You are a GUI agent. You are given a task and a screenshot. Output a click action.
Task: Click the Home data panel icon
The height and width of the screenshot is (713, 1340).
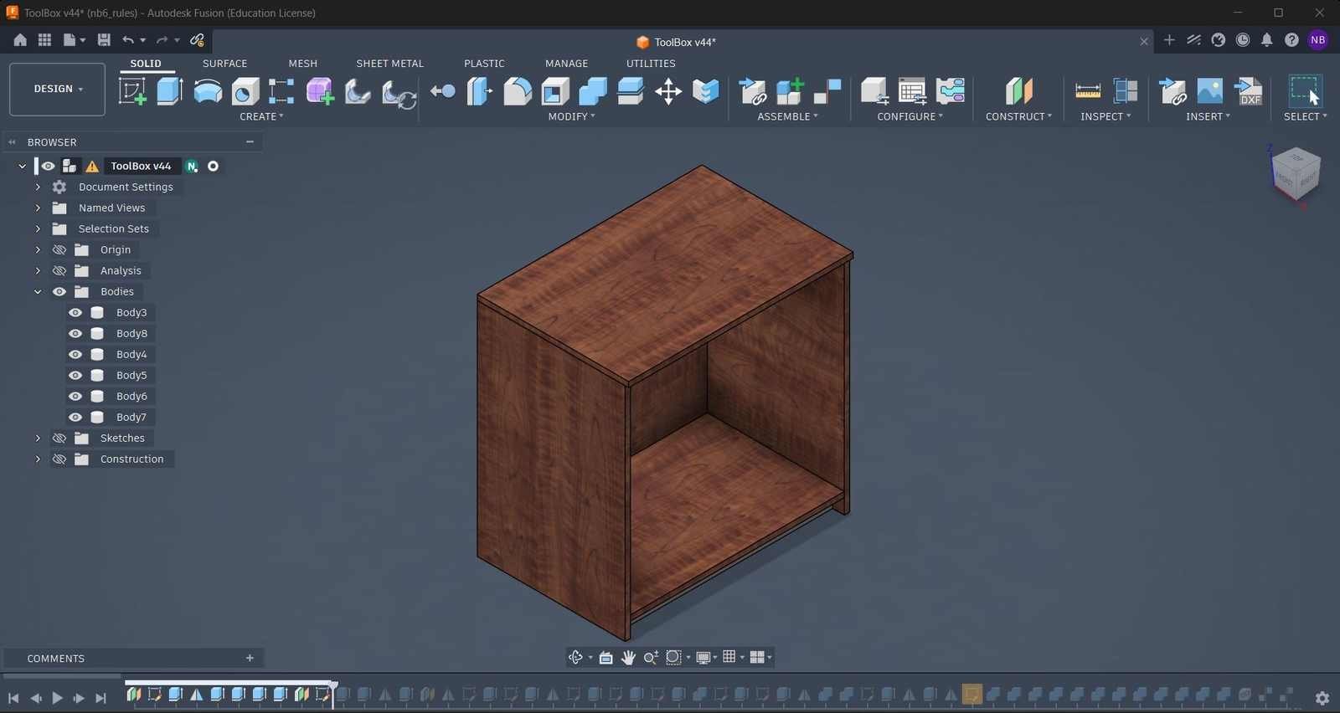point(20,39)
